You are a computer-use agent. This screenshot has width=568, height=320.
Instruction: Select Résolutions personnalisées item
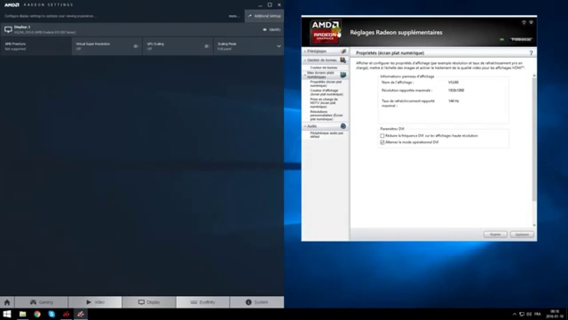tap(327, 116)
